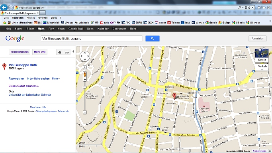The height and width of the screenshot is (153, 272).
Task: Click the Street View pegman icon
Action: [x=85, y=75]
